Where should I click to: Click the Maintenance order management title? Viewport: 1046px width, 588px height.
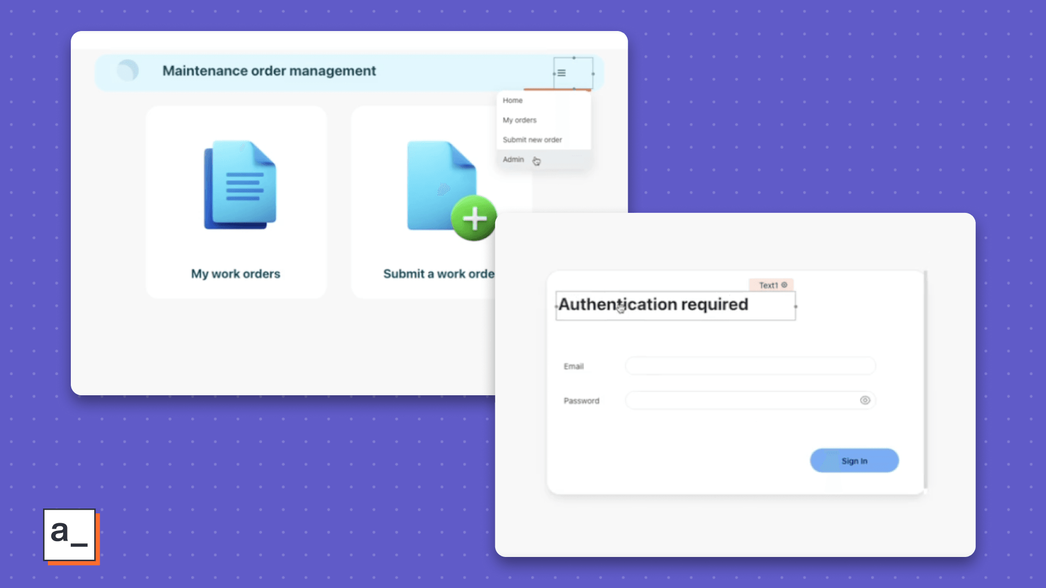pyautogui.click(x=269, y=71)
